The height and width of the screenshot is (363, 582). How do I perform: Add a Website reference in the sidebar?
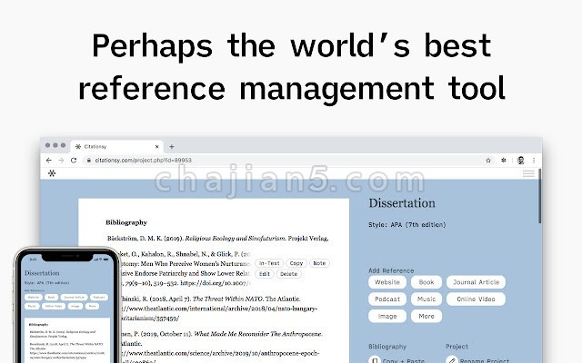tap(387, 282)
